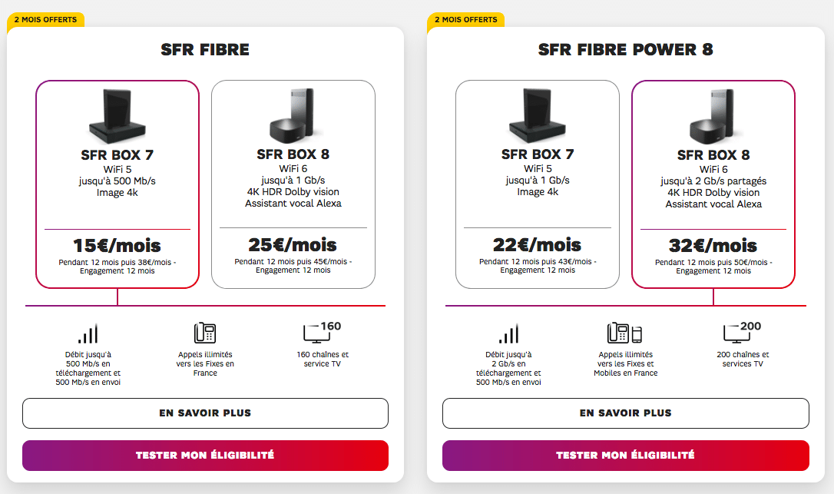
Task: Click the 2 Mois Offerts badge on Fibre Power 8
Action: point(465,19)
